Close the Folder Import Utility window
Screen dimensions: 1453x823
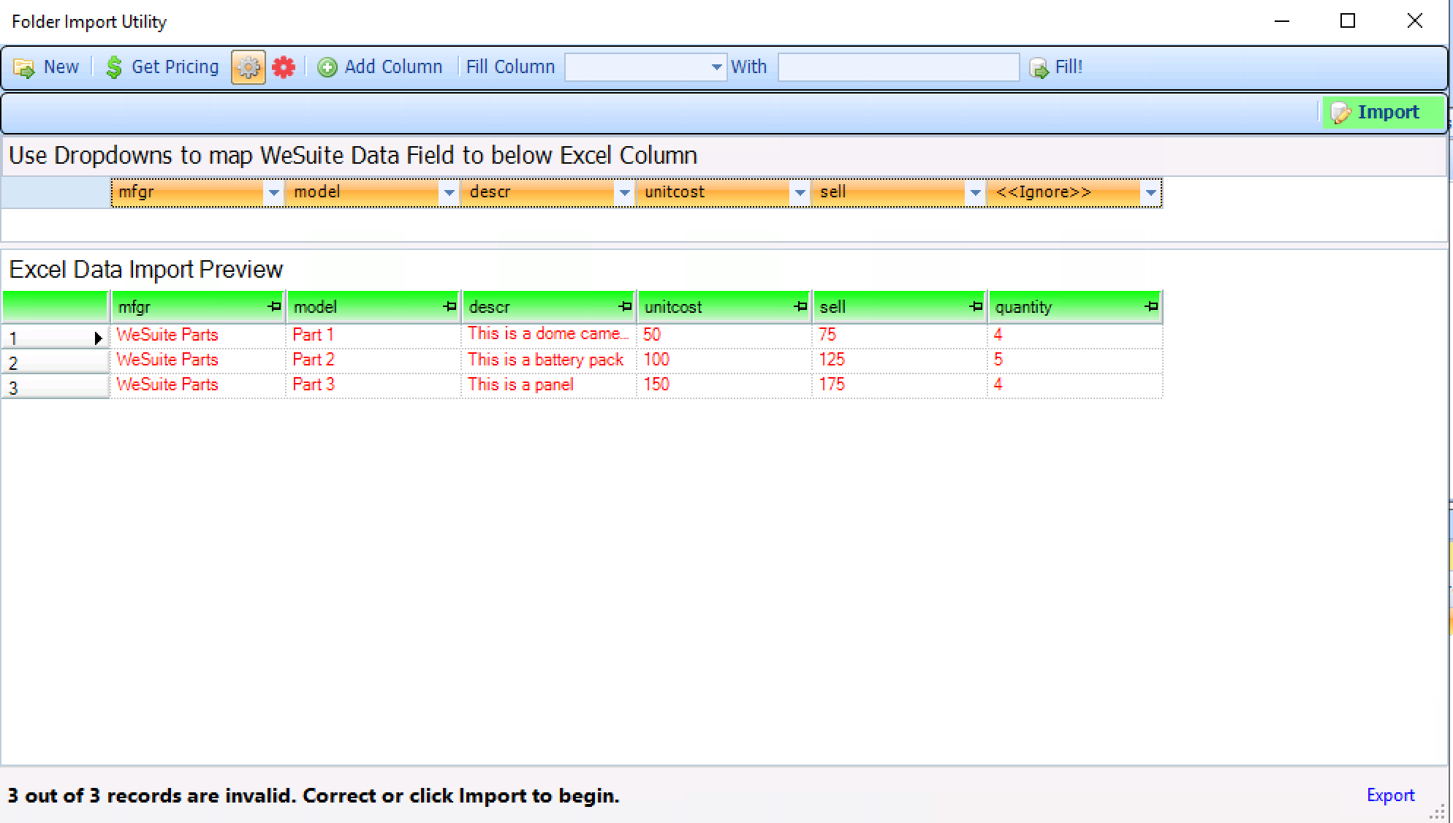click(1415, 21)
